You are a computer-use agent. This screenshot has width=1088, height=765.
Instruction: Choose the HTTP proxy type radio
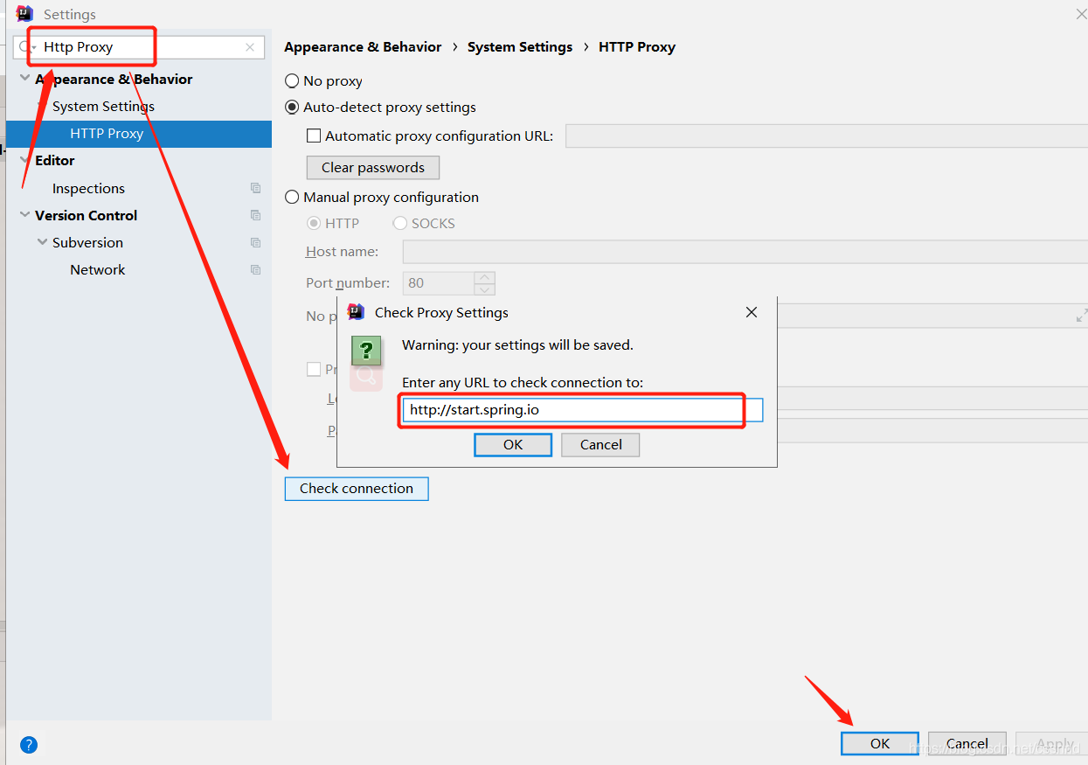coord(314,223)
